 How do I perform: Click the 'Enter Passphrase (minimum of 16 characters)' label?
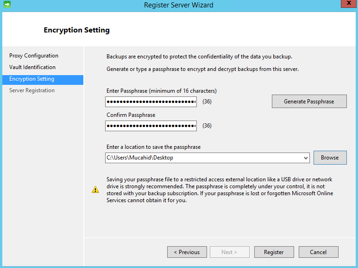(162, 91)
